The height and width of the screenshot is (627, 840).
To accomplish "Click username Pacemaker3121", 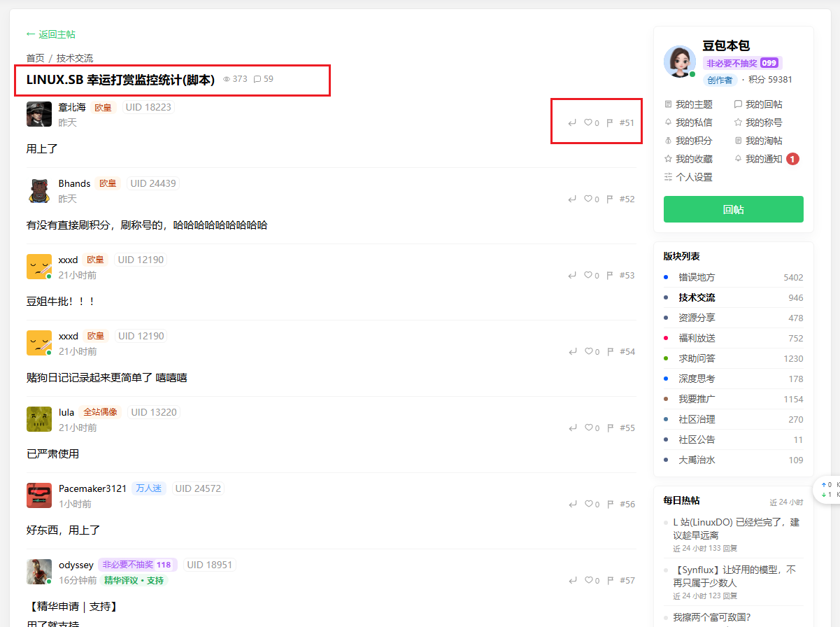I will 92,488.
